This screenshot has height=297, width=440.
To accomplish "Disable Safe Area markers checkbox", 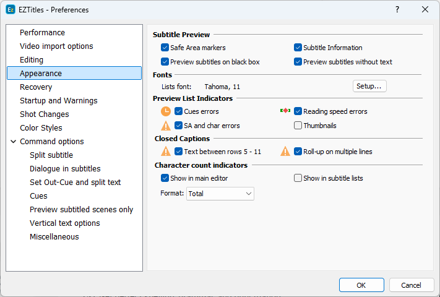I will (x=165, y=48).
